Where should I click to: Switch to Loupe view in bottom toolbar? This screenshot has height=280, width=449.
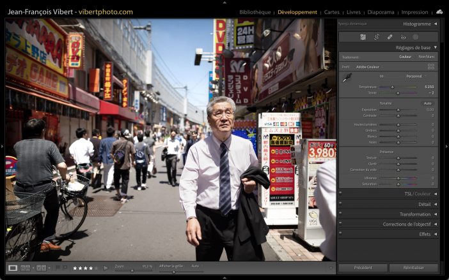(x=13, y=268)
